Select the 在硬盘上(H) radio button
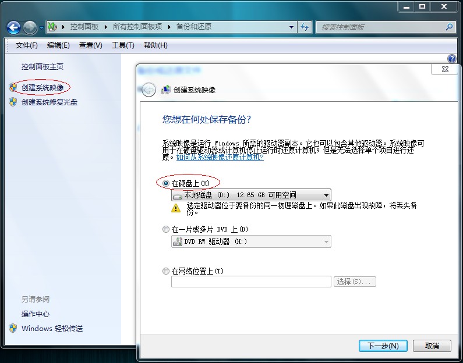 click(166, 183)
